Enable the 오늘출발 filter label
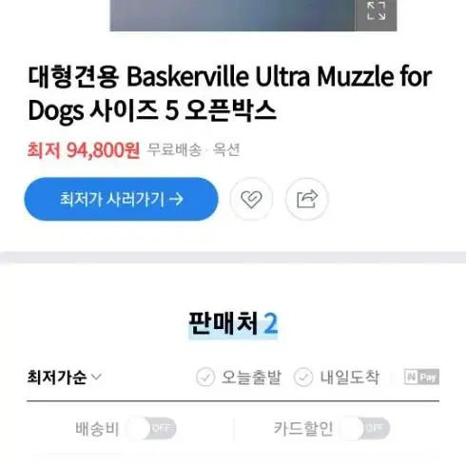The width and height of the screenshot is (466, 466). [x=251, y=377]
